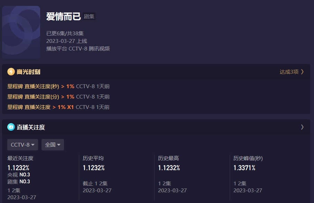
Task: Open 达成3项 achievements link
Action: [292, 72]
